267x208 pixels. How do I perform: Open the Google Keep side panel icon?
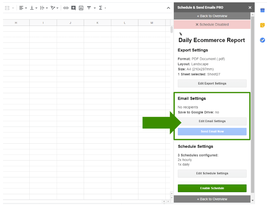pyautogui.click(x=262, y=25)
